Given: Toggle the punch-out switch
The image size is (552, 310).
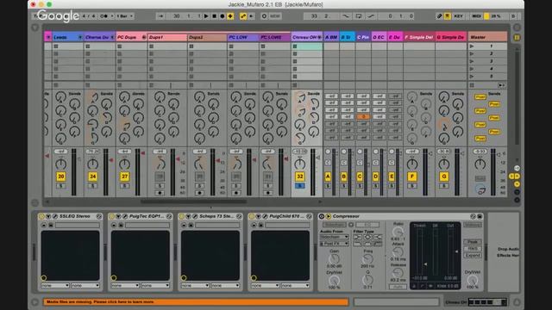Looking at the screenshot, I should (x=370, y=16).
